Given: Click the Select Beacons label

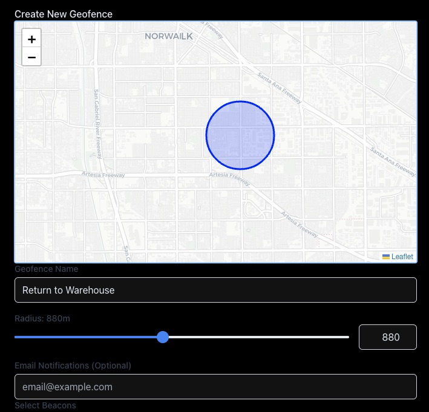Looking at the screenshot, I should 45,405.
